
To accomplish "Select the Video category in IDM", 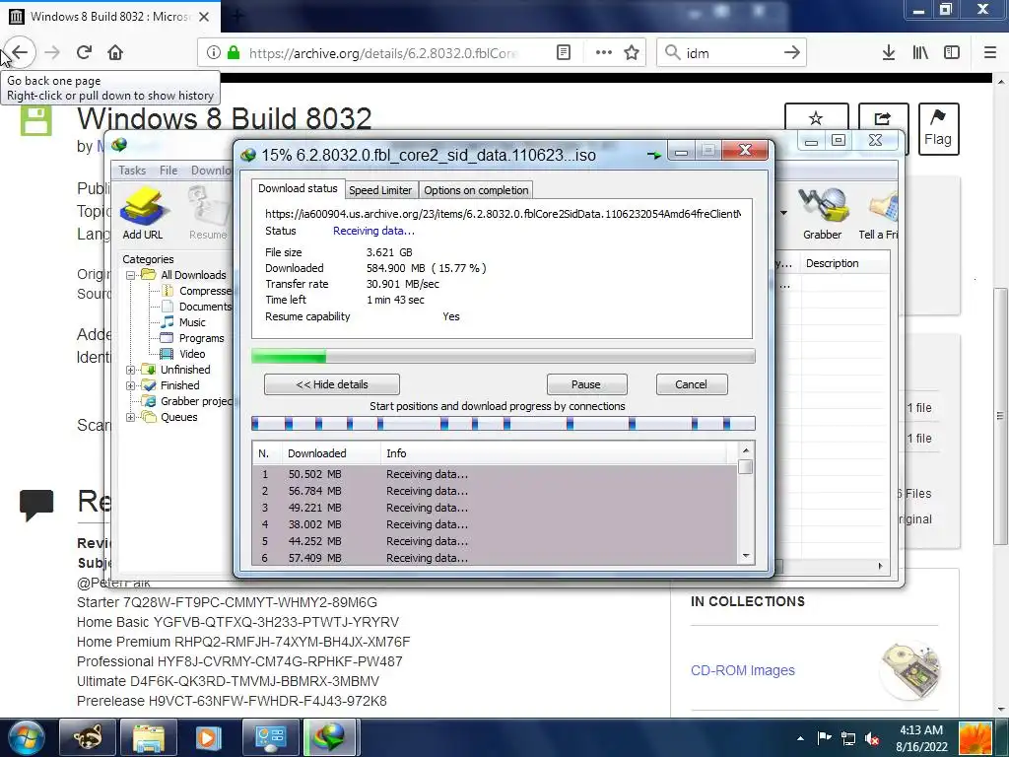I will tap(183, 354).
